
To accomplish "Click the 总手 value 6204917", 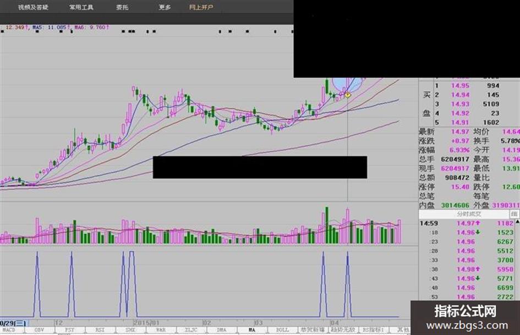I will [455, 160].
